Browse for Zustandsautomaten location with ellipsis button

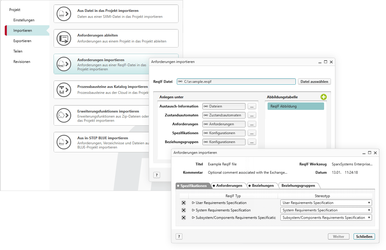251,115
